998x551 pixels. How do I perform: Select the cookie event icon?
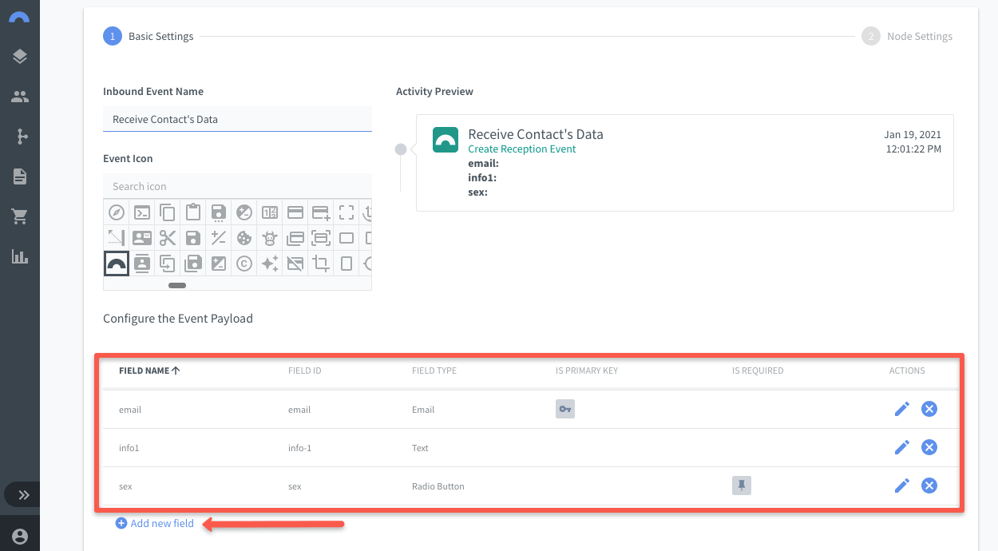(x=244, y=238)
